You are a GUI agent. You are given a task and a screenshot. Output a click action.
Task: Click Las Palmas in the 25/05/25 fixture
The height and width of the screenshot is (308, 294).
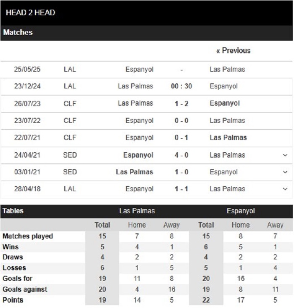tap(227, 69)
